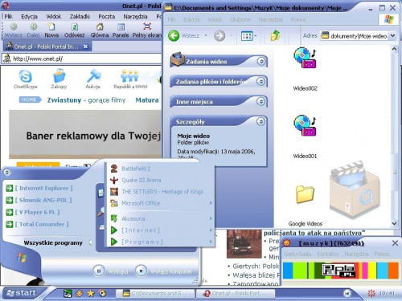Click the Zakupy shopping bag icon
402x301 pixels.
point(59,75)
